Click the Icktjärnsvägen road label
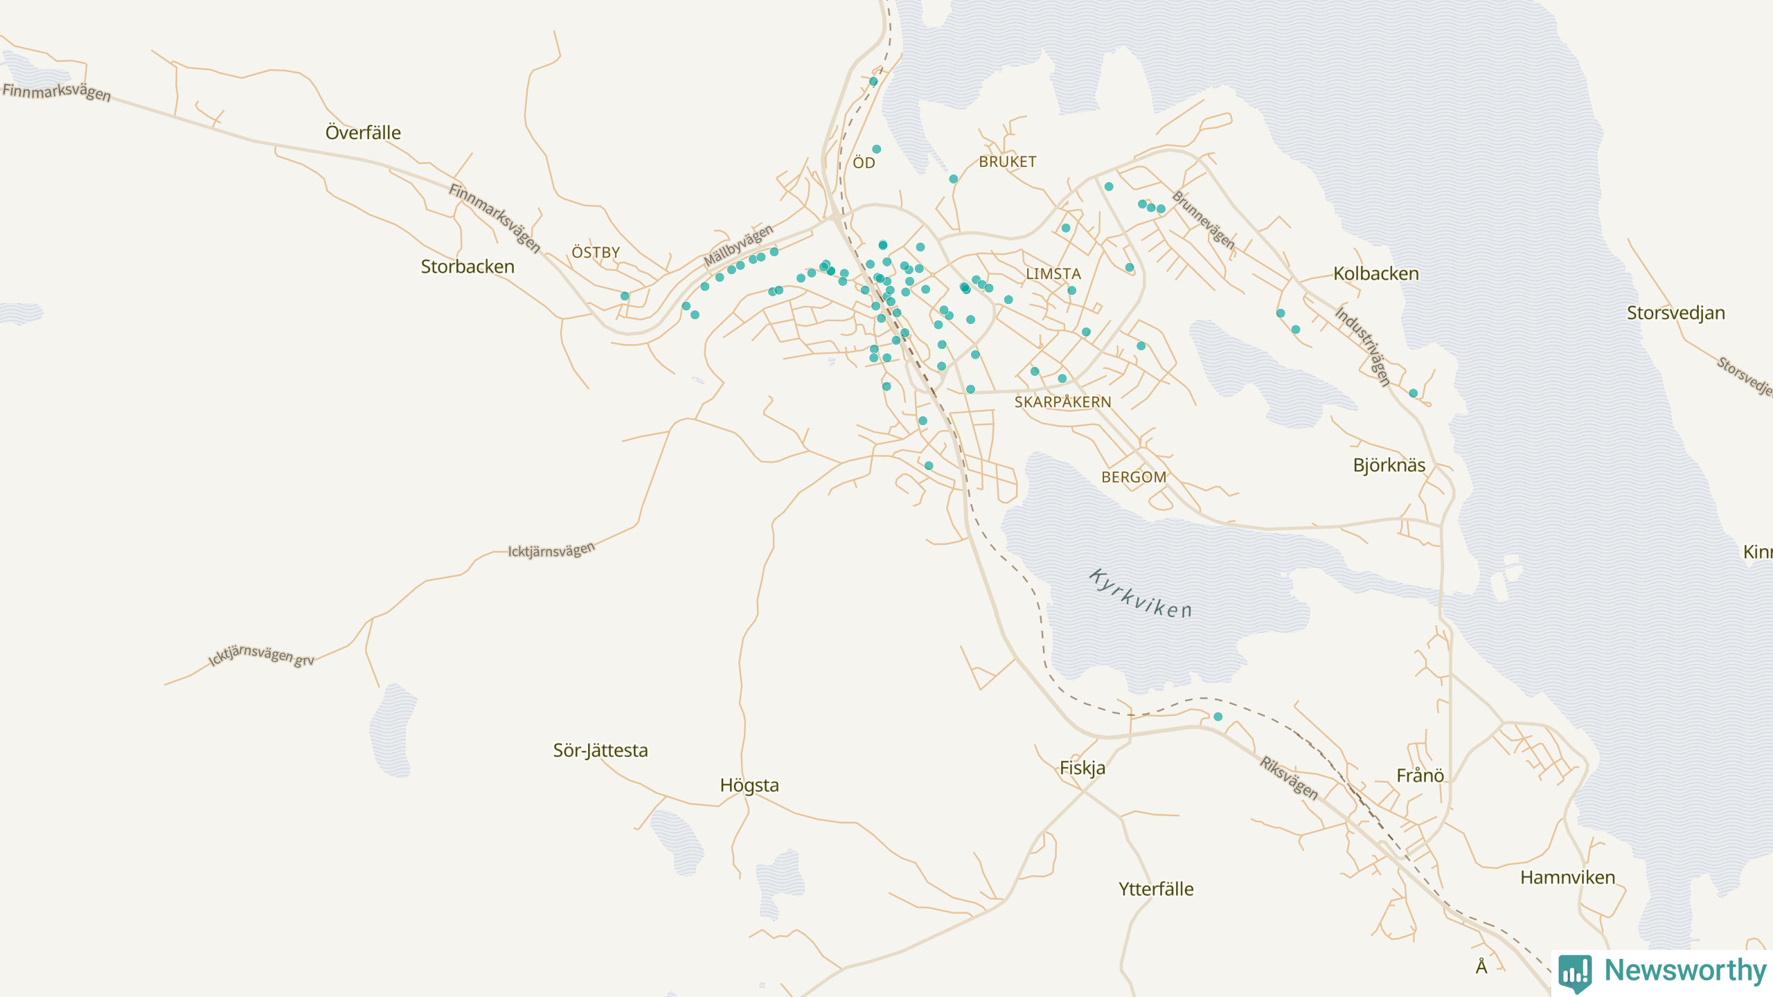Screen dimensions: 1773x997 coord(551,550)
